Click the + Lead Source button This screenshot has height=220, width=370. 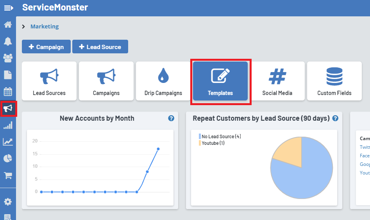tap(100, 47)
